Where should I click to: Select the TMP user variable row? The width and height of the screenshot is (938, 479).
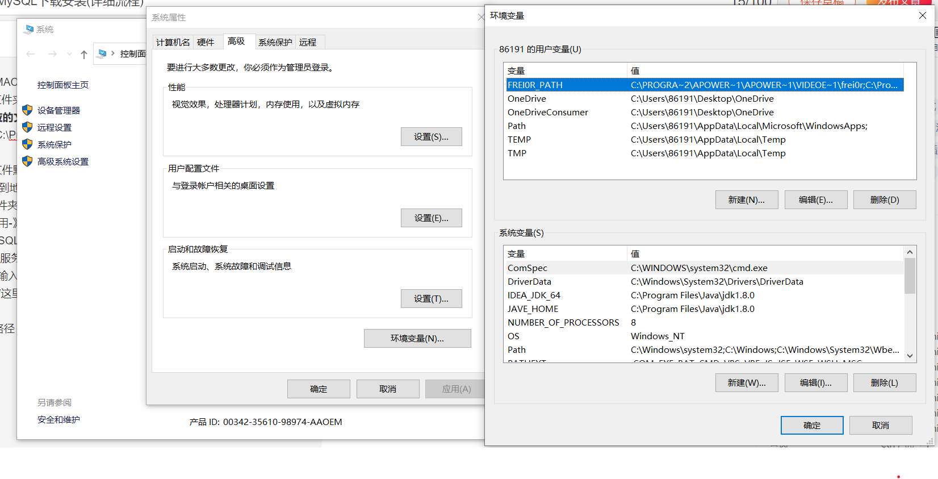click(x=705, y=153)
